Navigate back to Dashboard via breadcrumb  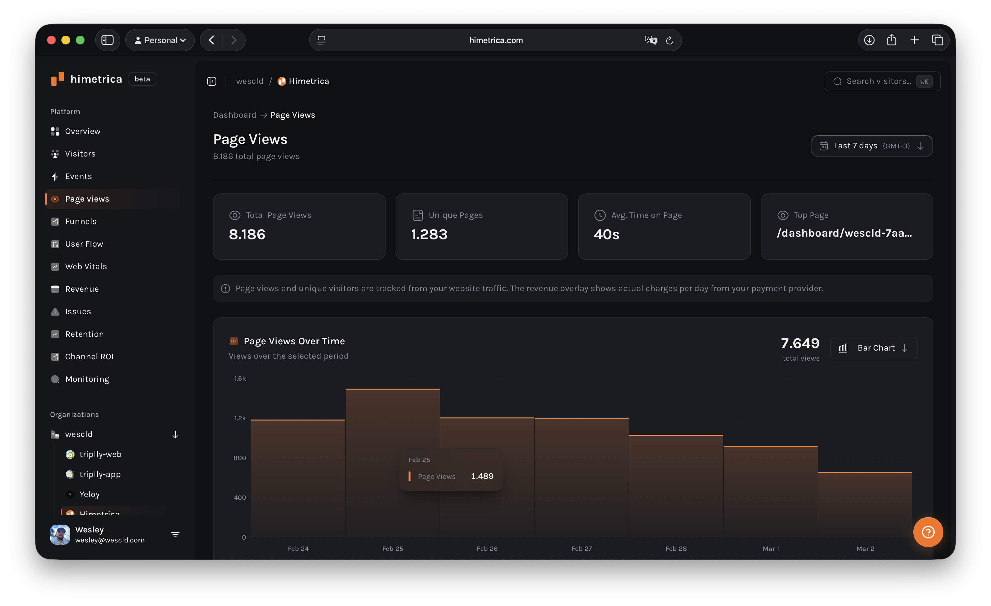coord(235,115)
